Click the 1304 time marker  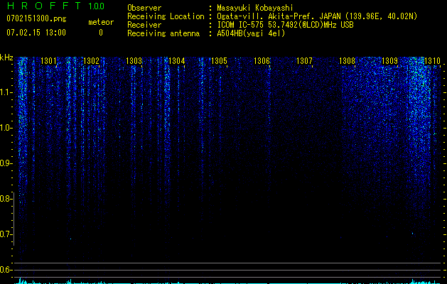177,60
